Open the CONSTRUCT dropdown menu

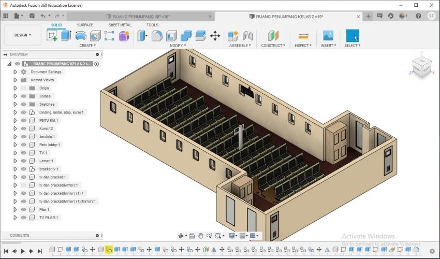pyautogui.click(x=273, y=46)
